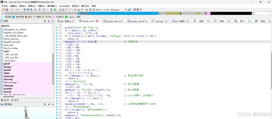Close the functions panel with its X icon

(x=52, y=21)
